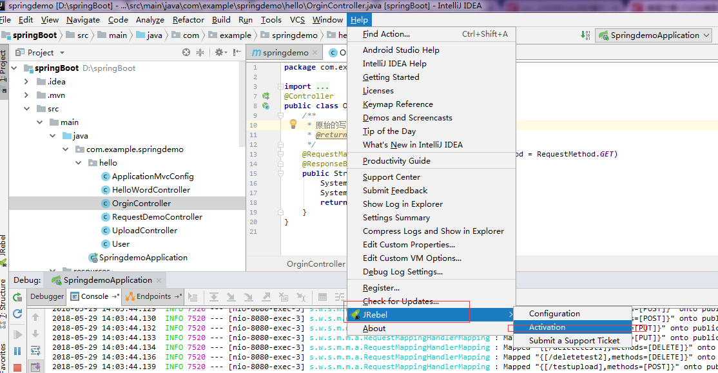The width and height of the screenshot is (718, 373).
Task: Click the Spring bean gutter icon on line 8
Action: [266, 106]
